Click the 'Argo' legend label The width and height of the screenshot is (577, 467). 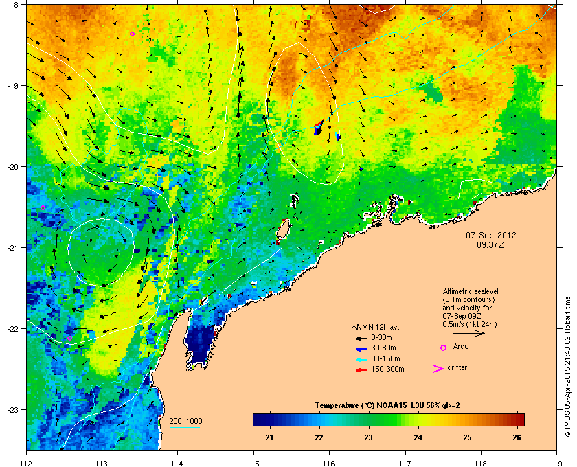(x=461, y=346)
